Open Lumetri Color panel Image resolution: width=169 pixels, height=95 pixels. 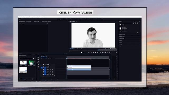point(121,39)
